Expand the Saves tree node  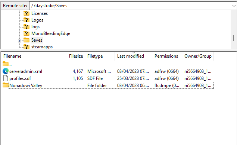pyautogui.click(x=19, y=41)
